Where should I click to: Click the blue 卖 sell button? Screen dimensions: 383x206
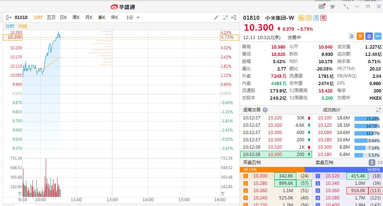tap(369, 36)
